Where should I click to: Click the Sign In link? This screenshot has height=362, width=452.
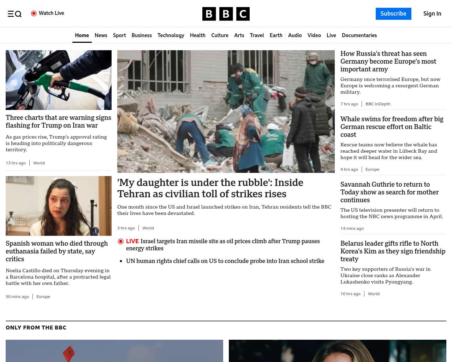click(x=432, y=14)
